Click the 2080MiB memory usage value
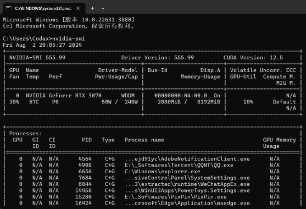306x209 pixels. point(169,102)
